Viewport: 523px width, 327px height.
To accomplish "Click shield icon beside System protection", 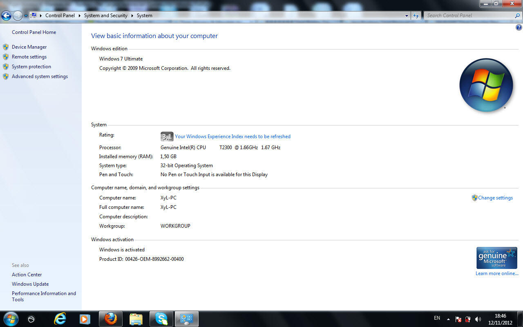I will tap(6, 67).
